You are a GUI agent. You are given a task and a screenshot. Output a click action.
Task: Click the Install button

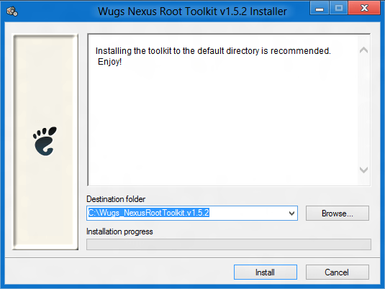coord(266,272)
